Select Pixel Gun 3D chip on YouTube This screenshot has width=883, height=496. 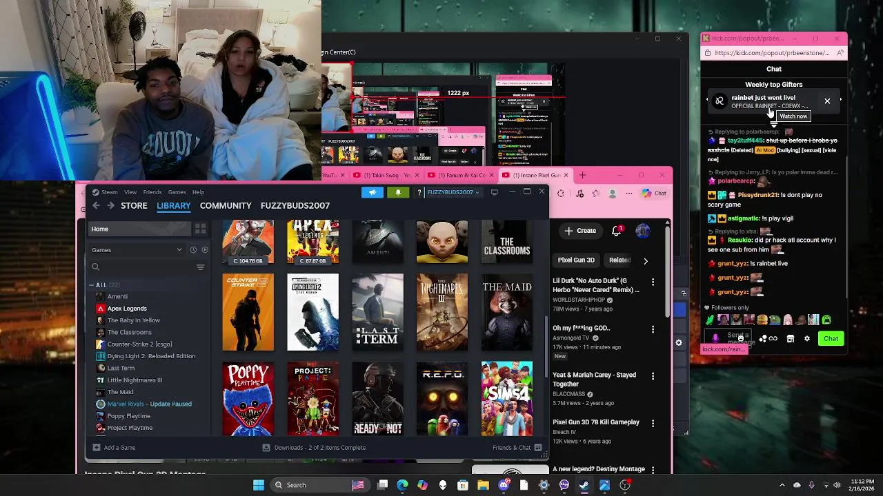(576, 260)
